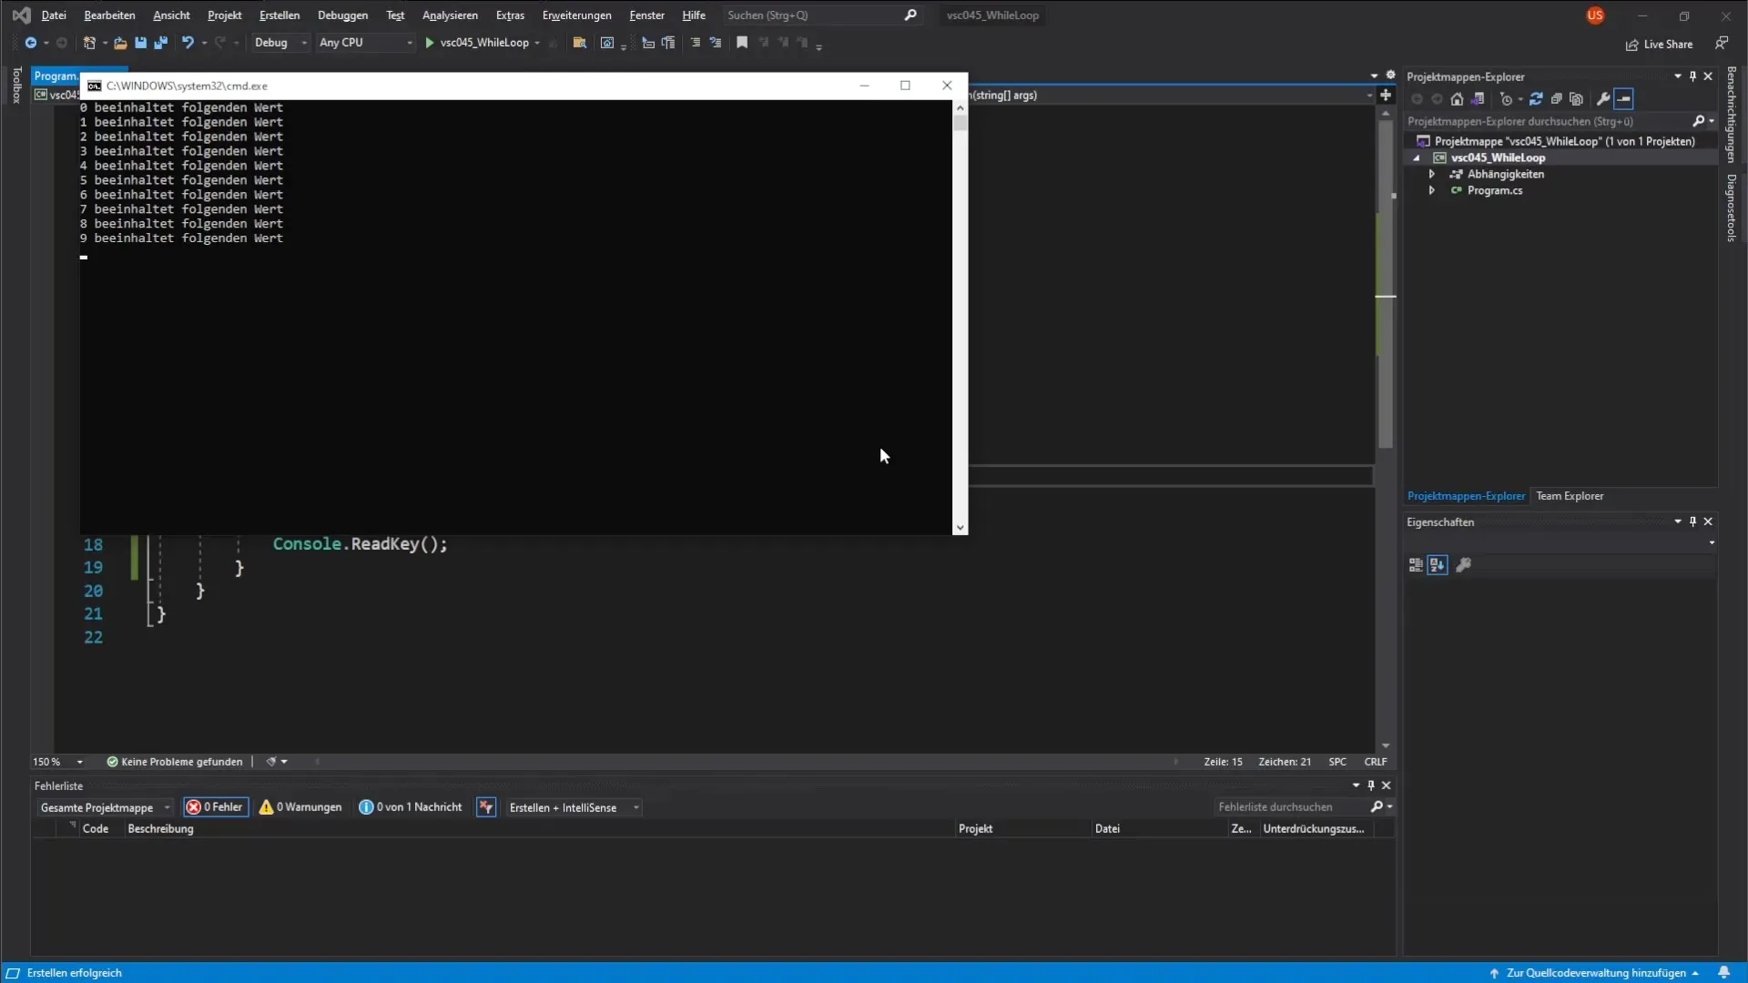The image size is (1748, 983).
Task: Undo the last action with the arrow icon
Action: point(188,43)
